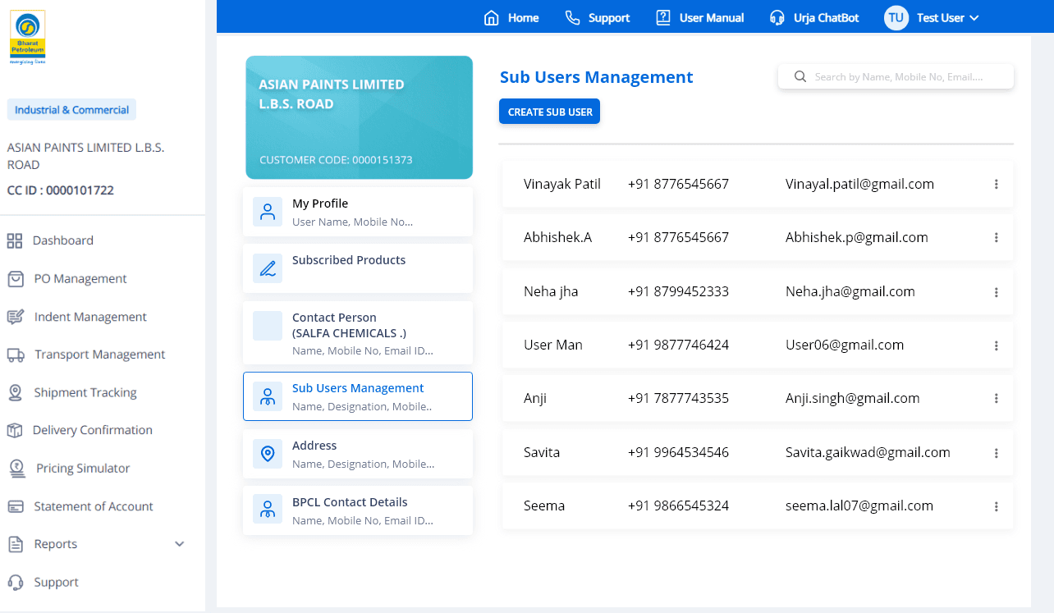Click the My Profile person icon

tap(268, 212)
